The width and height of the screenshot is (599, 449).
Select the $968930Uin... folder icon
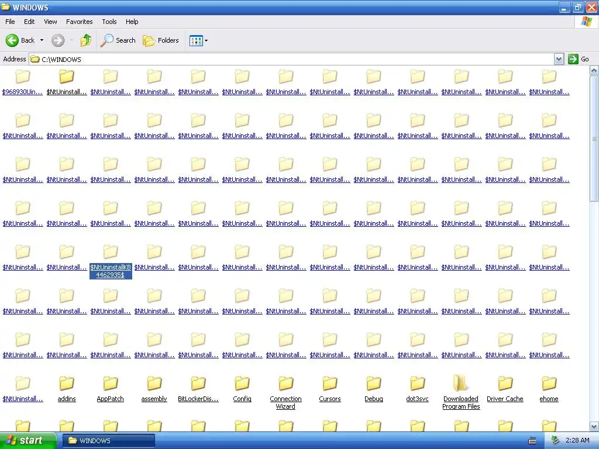(23, 77)
